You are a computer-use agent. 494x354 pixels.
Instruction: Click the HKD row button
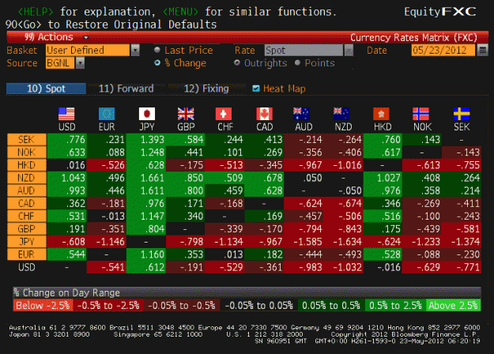(26, 165)
